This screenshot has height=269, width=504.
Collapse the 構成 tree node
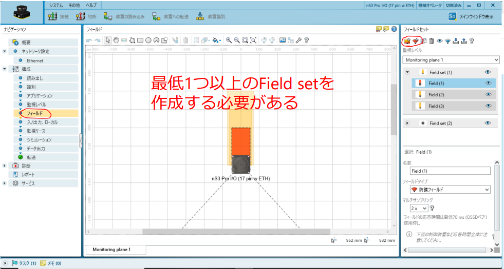pyautogui.click(x=5, y=69)
